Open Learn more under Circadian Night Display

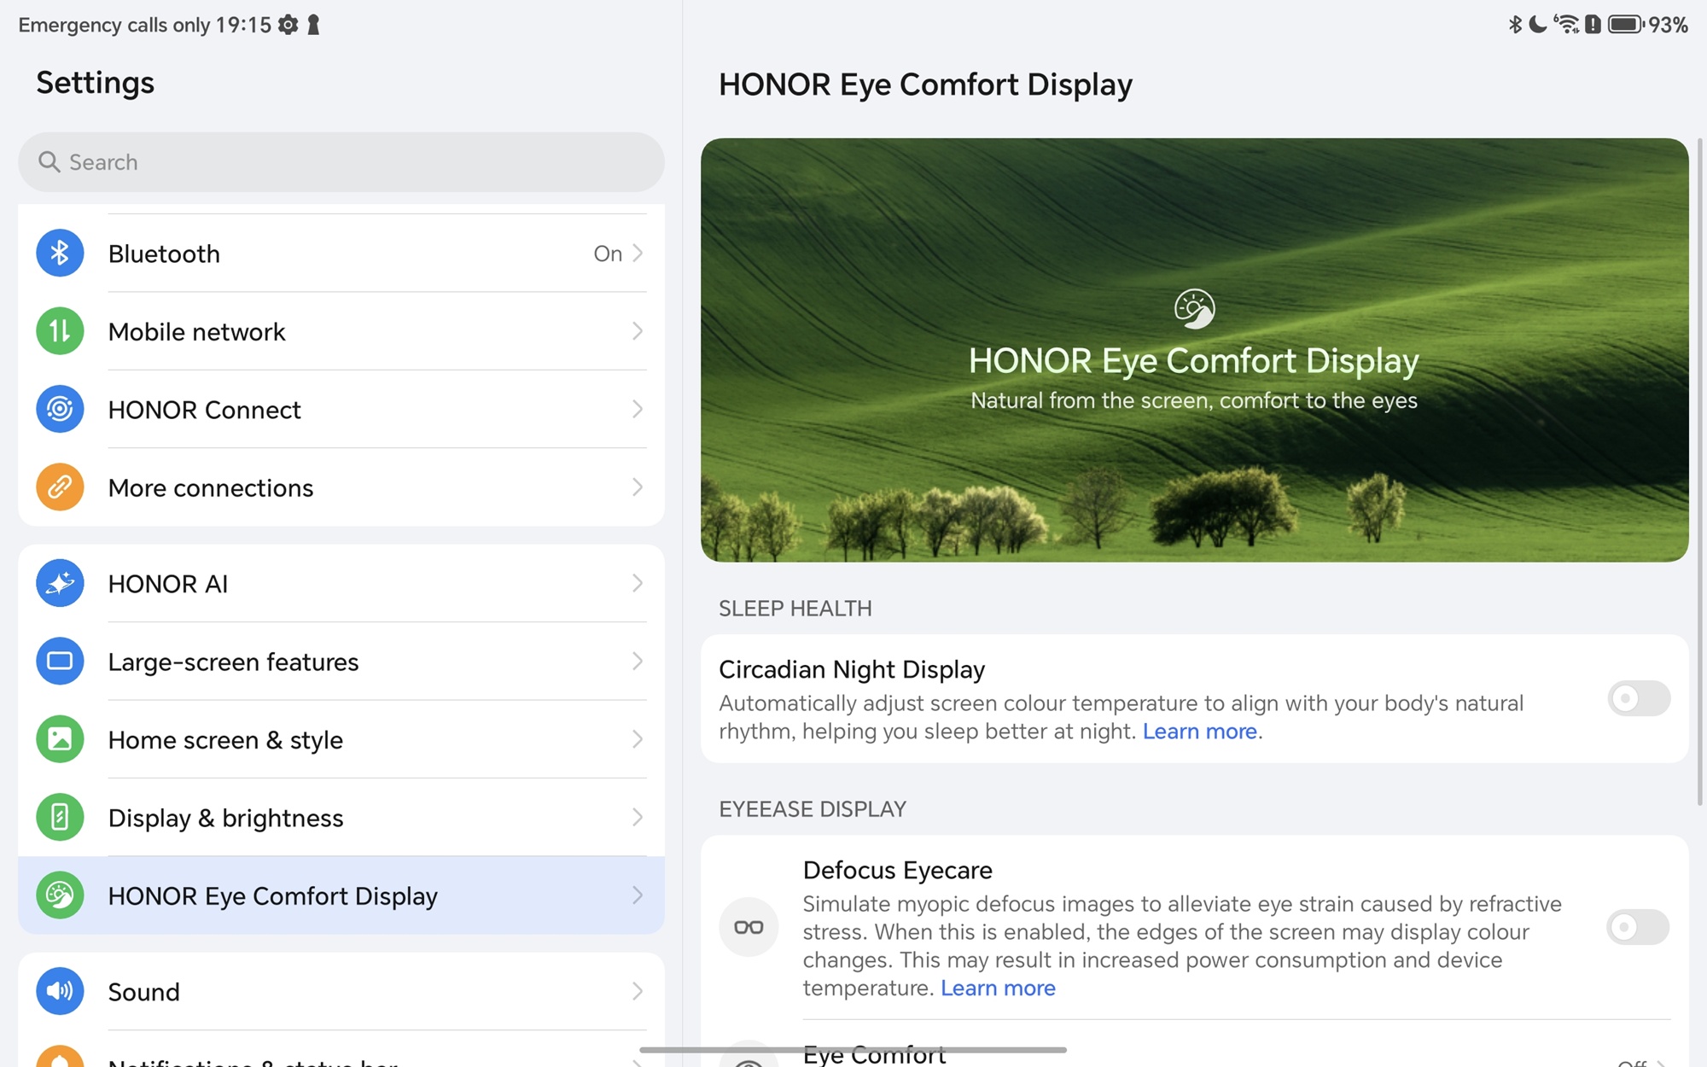(x=1199, y=732)
